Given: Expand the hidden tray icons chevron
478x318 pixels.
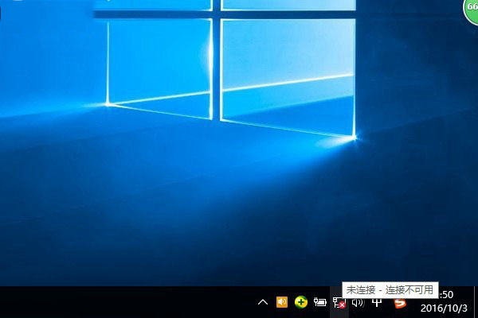Looking at the screenshot, I should (x=263, y=302).
